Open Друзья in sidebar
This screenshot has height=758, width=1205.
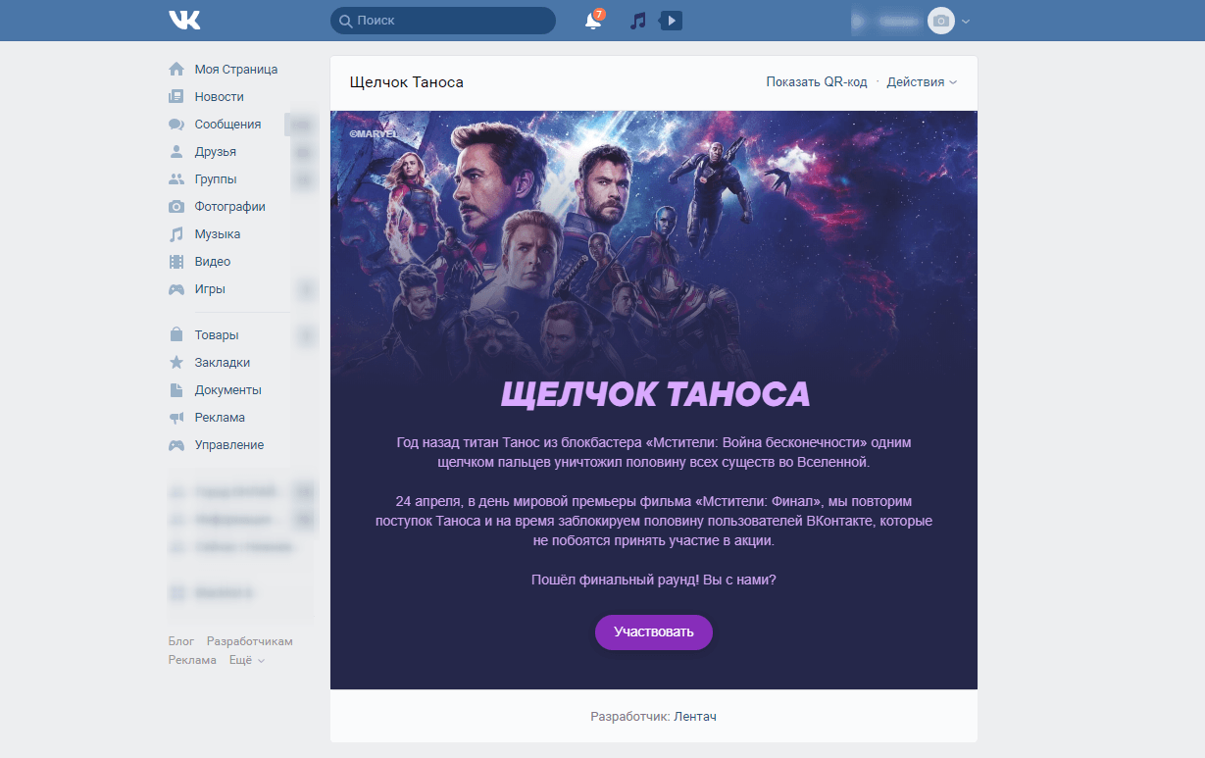tap(215, 152)
